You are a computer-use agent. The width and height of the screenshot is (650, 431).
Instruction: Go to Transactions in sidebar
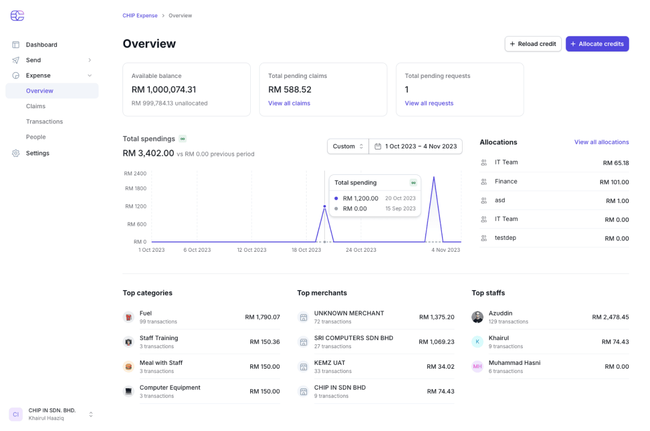pyautogui.click(x=44, y=122)
